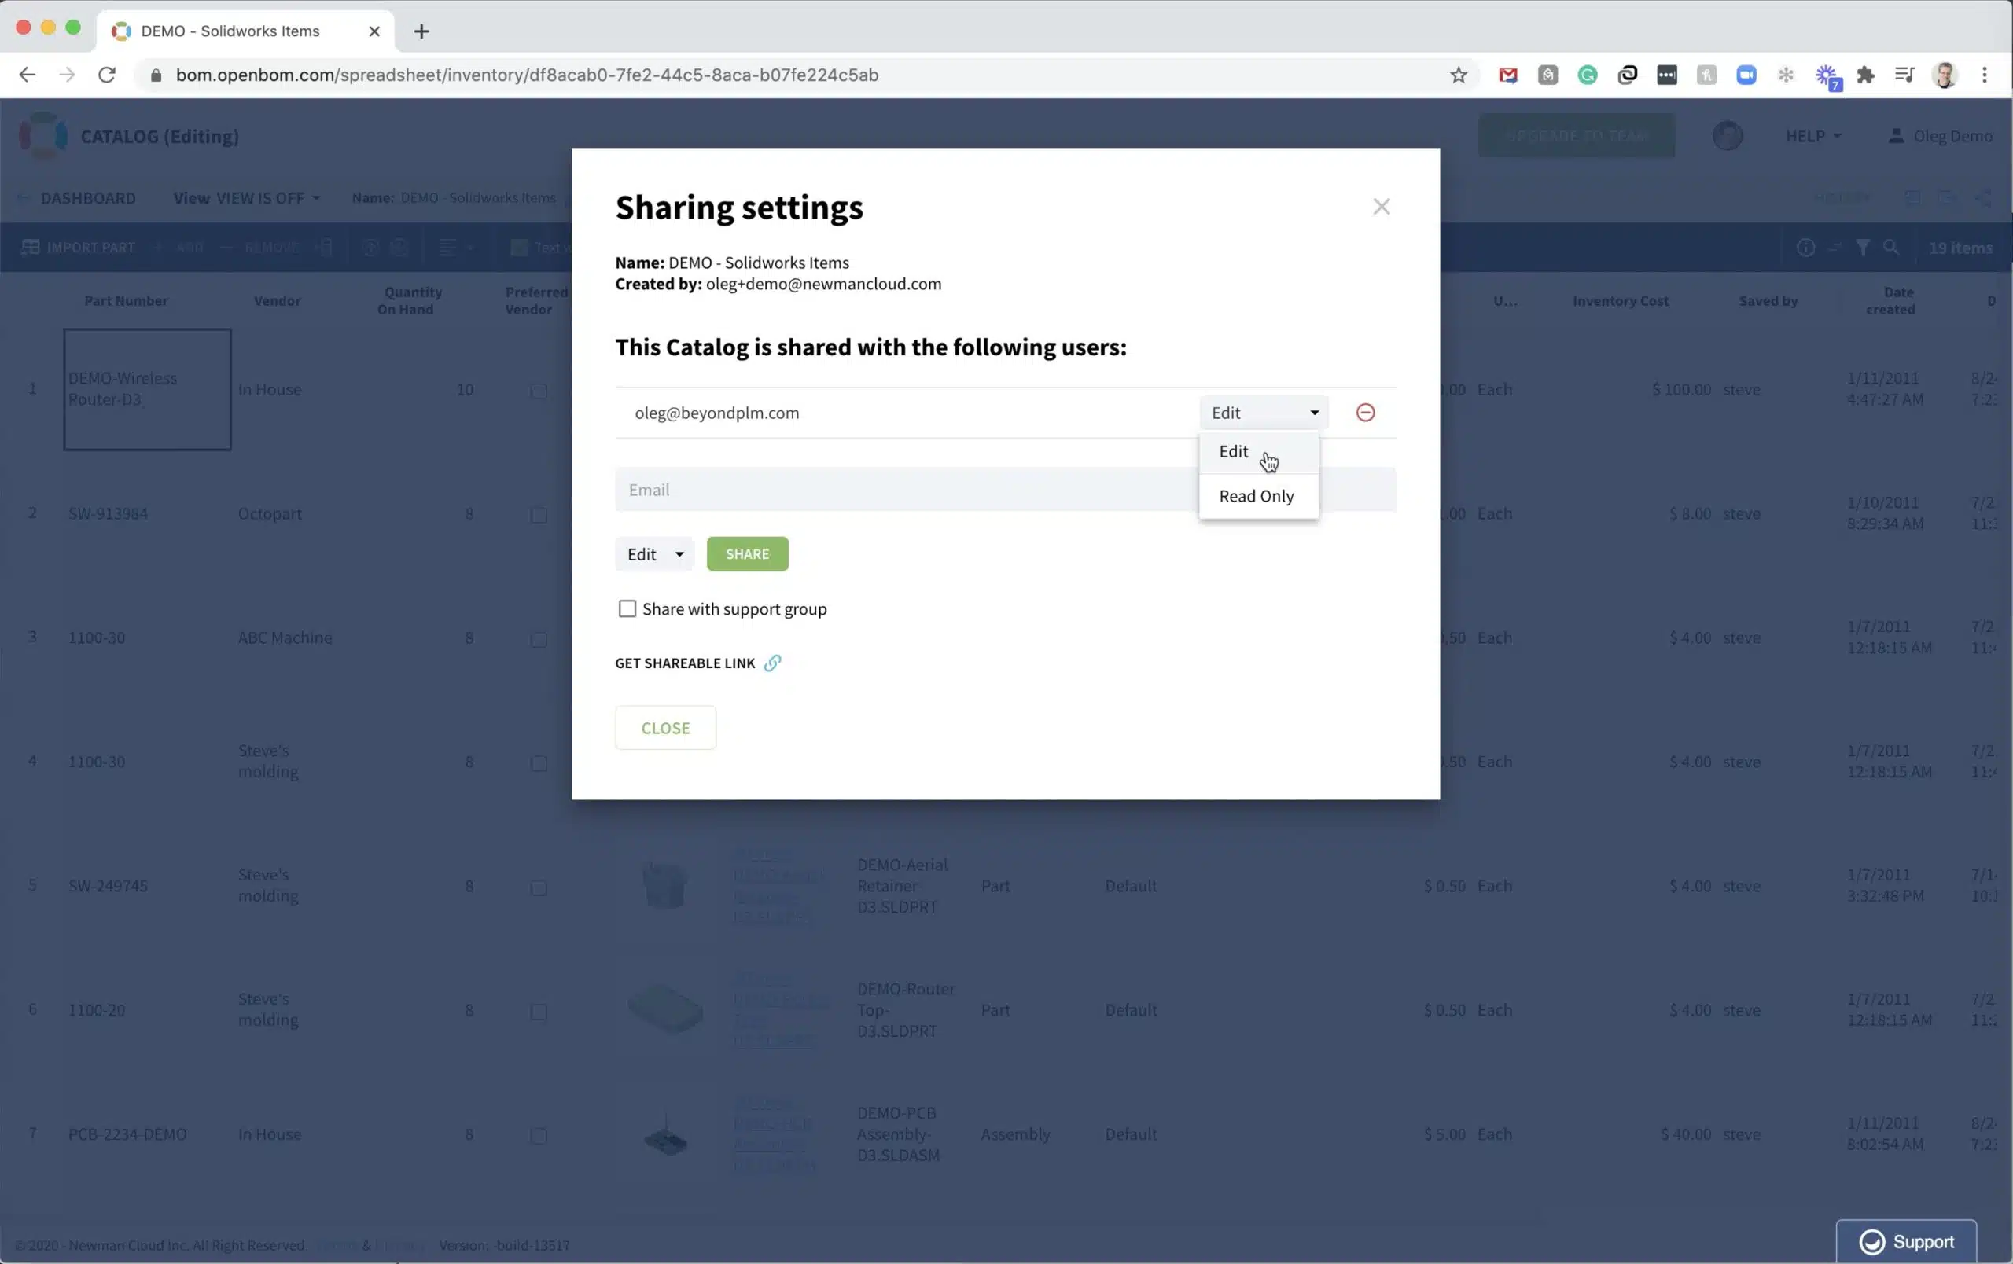
Task: Enable Share with support group checkbox
Action: coord(627,609)
